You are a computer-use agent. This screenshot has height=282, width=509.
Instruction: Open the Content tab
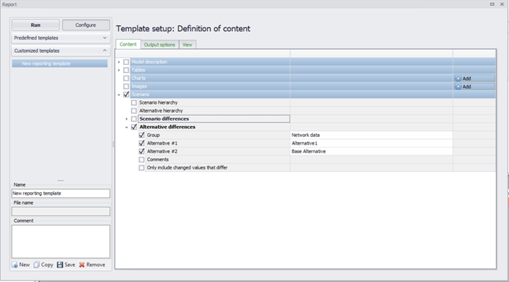tap(128, 44)
